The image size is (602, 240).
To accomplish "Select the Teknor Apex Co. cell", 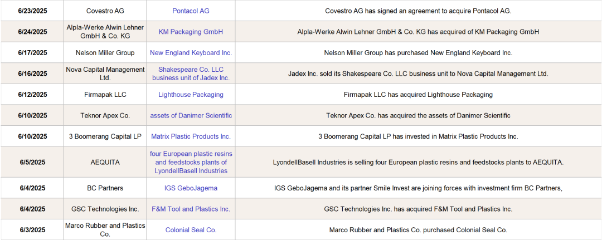I will (105, 116).
